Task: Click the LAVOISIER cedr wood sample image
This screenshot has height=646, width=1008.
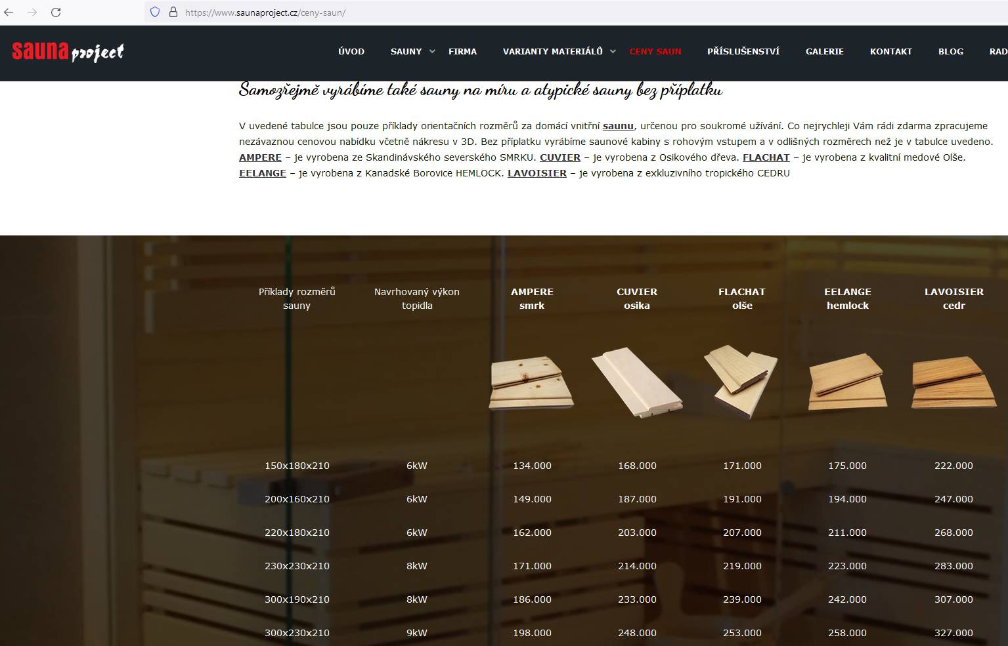Action: (x=954, y=382)
